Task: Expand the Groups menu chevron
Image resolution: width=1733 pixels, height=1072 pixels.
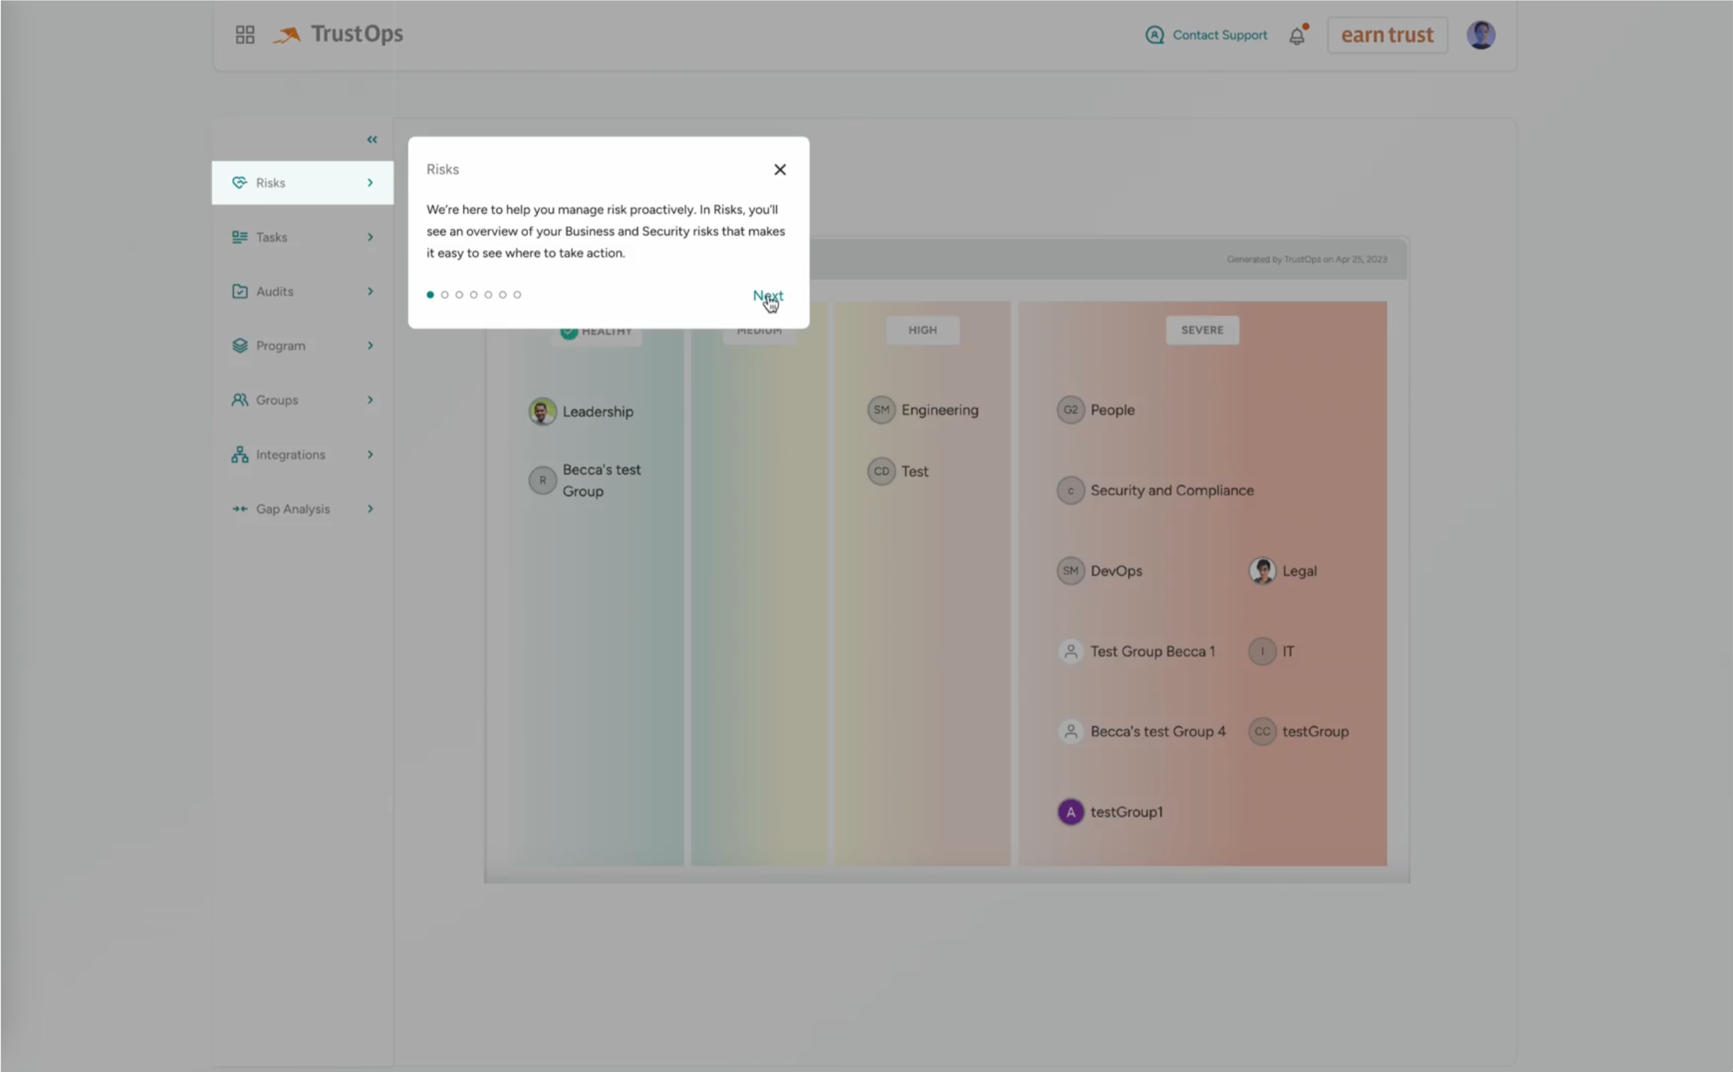Action: click(x=370, y=400)
